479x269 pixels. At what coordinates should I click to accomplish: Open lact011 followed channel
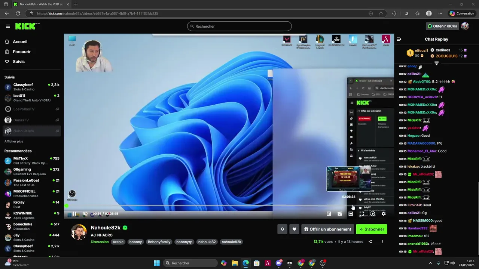[32, 98]
